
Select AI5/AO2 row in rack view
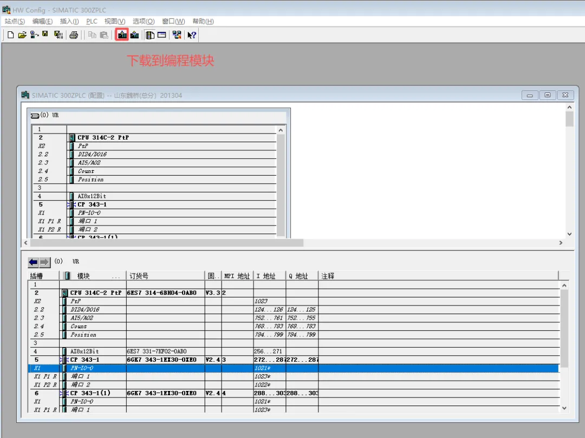click(154, 163)
